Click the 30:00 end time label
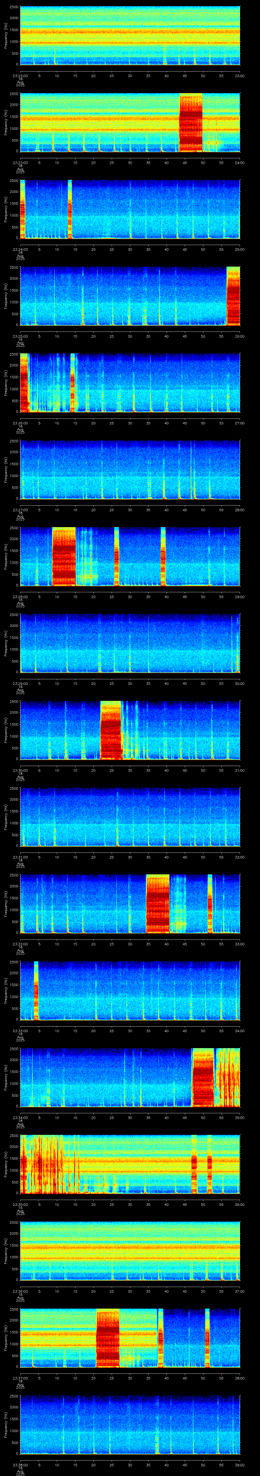Image resolution: width=260 pixels, height=1476 pixels. point(239,684)
